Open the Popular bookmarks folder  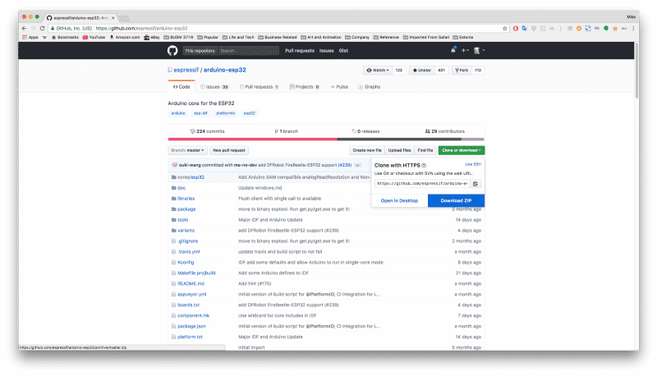click(208, 37)
